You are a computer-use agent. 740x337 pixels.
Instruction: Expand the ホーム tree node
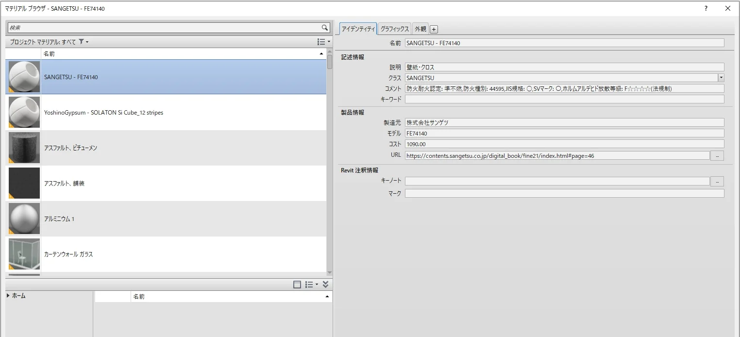(8, 296)
